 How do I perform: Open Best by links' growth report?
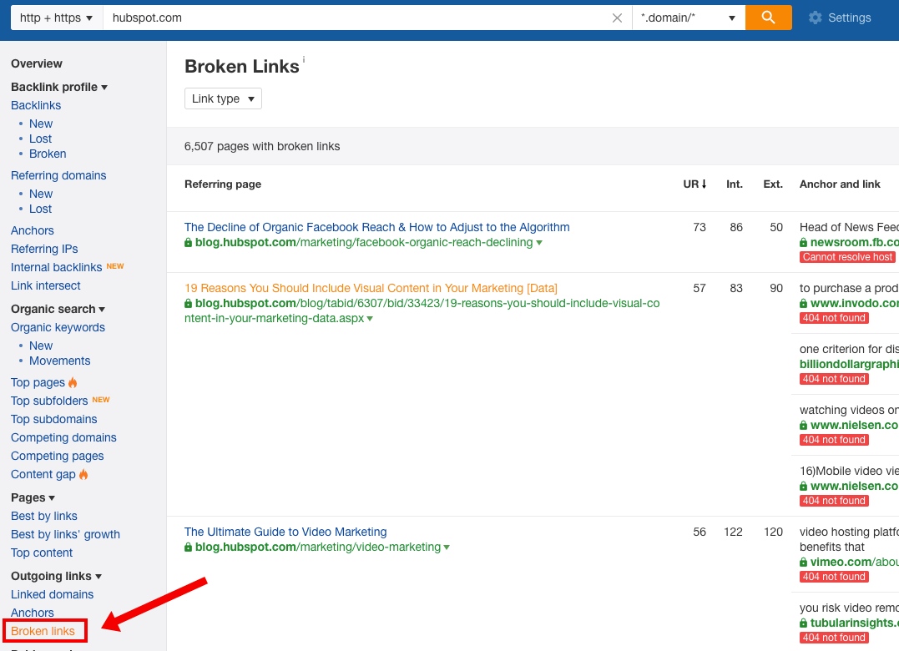65,534
